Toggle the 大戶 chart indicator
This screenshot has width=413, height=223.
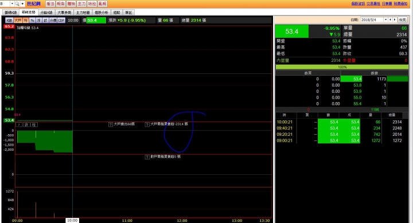click(x=18, y=20)
